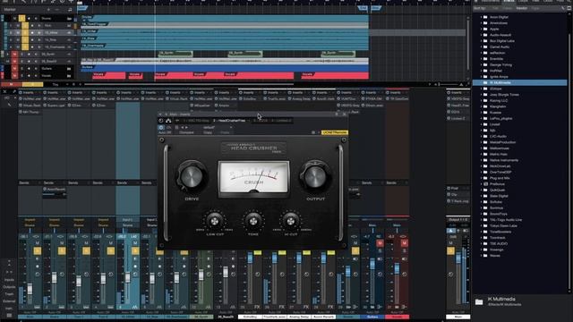Click the first green 06_Synth clip
This screenshot has width=573, height=322.
175,54
